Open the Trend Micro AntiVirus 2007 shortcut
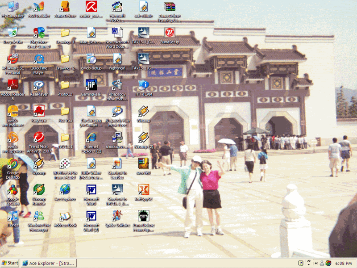This screenshot has width=357, height=268. pyautogui.click(x=39, y=137)
